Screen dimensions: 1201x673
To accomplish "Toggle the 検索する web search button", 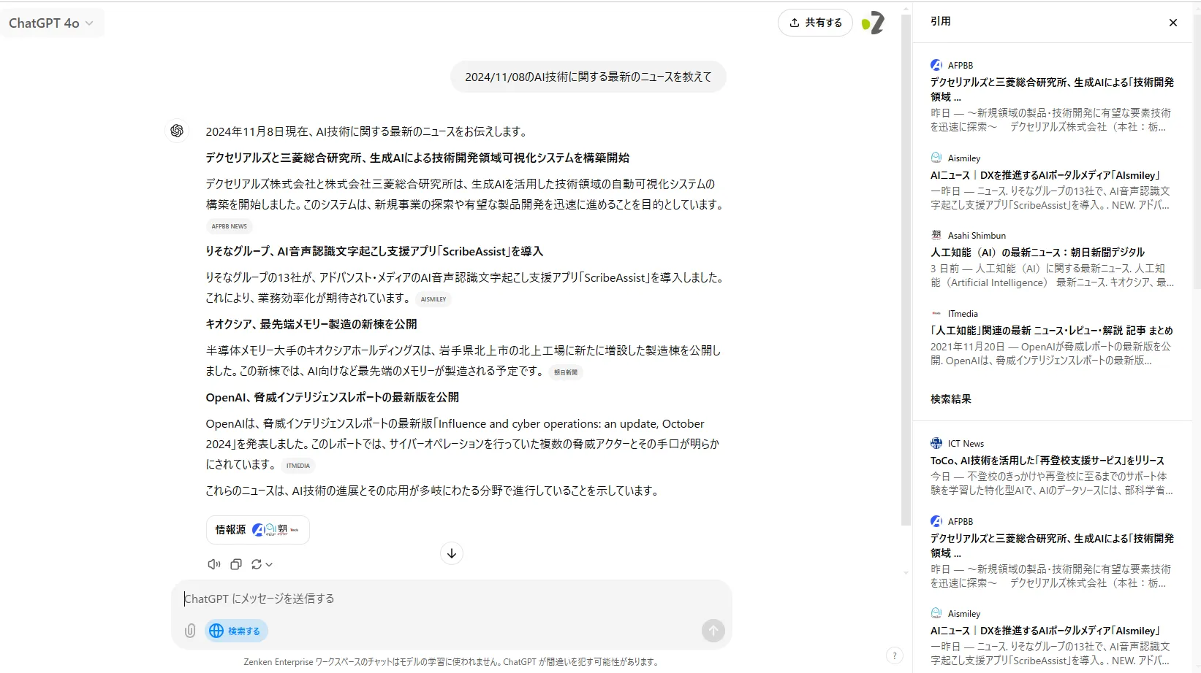I will click(x=237, y=631).
